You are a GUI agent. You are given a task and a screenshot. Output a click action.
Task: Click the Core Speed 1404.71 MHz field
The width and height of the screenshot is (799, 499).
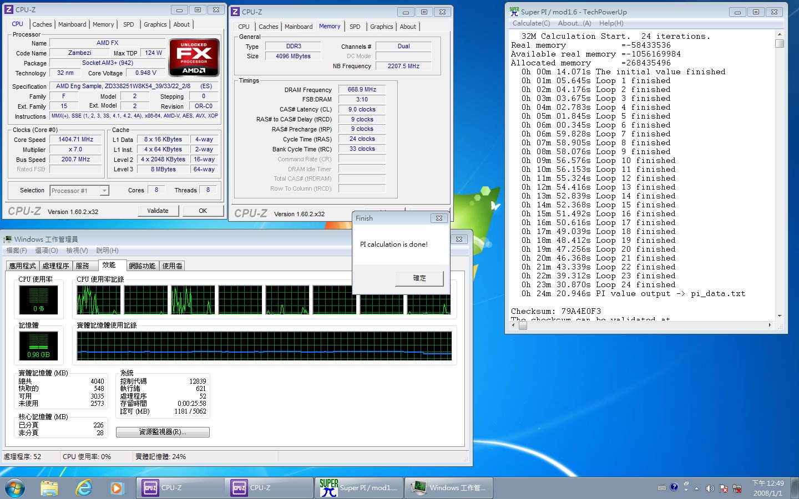(76, 140)
